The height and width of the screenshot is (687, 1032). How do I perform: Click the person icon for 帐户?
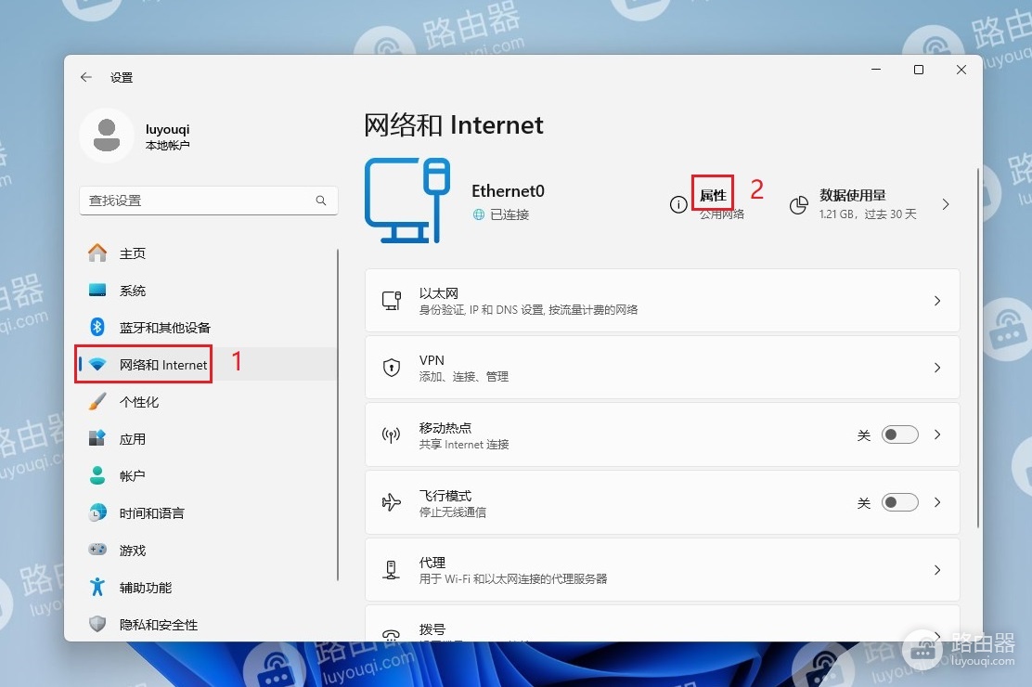point(97,475)
